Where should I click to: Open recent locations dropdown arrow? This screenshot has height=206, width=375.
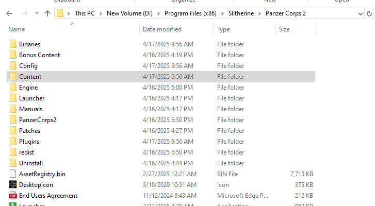[x=37, y=13]
